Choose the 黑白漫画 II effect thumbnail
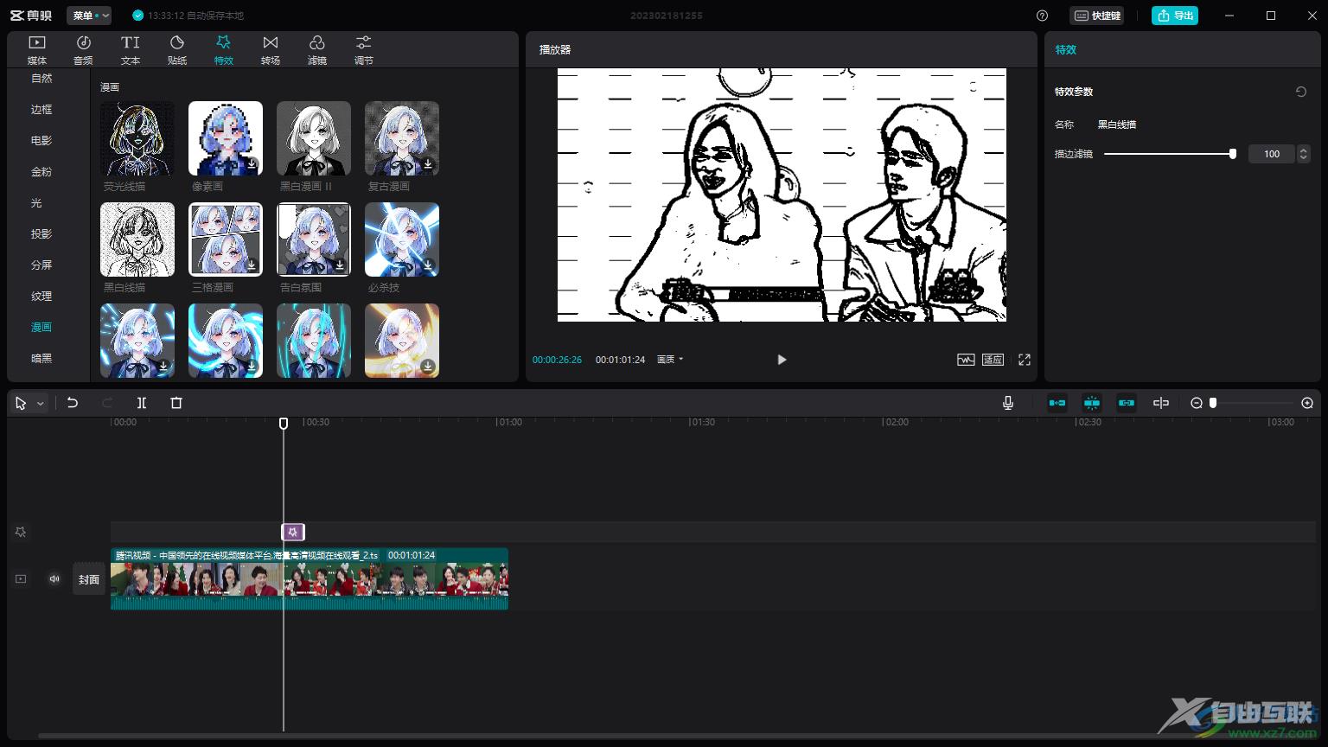 pos(314,138)
